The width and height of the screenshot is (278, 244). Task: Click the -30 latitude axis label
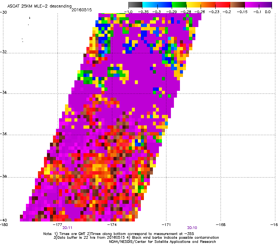pos(3,12)
